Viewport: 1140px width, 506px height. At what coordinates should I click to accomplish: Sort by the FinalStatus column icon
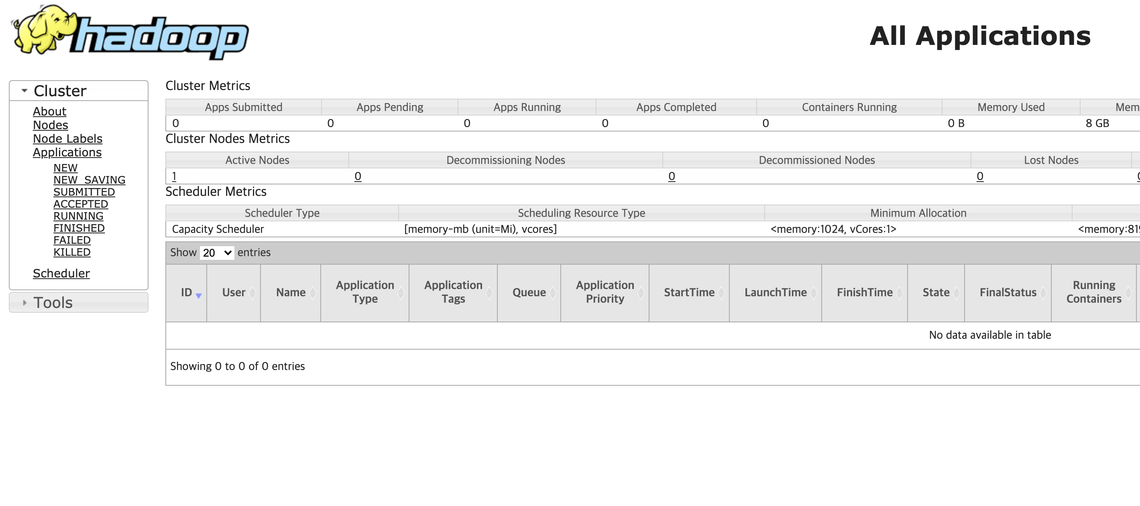pos(1043,293)
